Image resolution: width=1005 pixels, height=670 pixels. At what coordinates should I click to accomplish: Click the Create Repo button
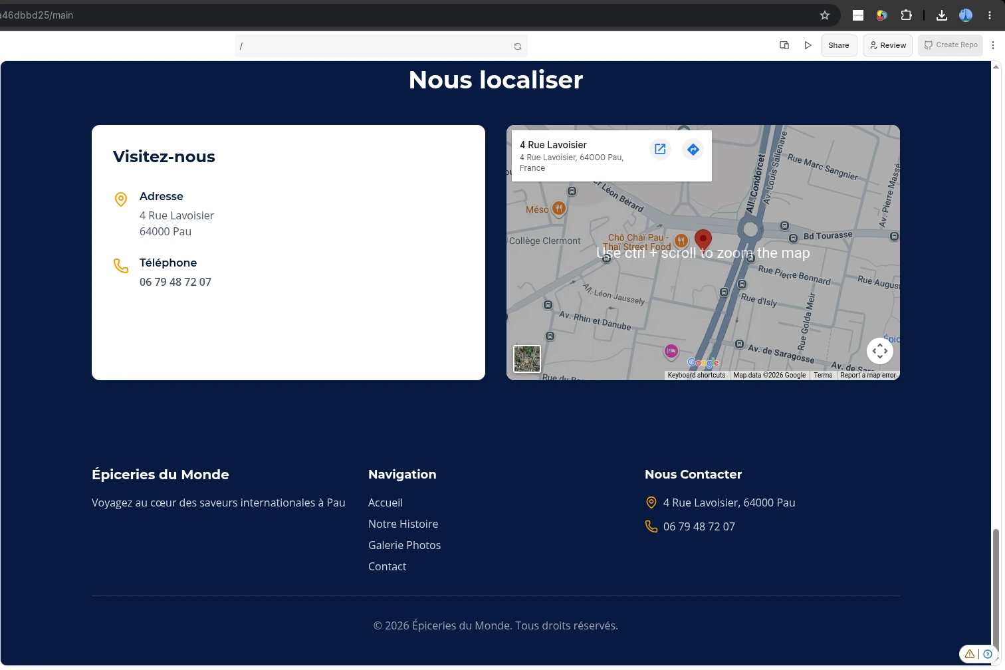coord(950,45)
